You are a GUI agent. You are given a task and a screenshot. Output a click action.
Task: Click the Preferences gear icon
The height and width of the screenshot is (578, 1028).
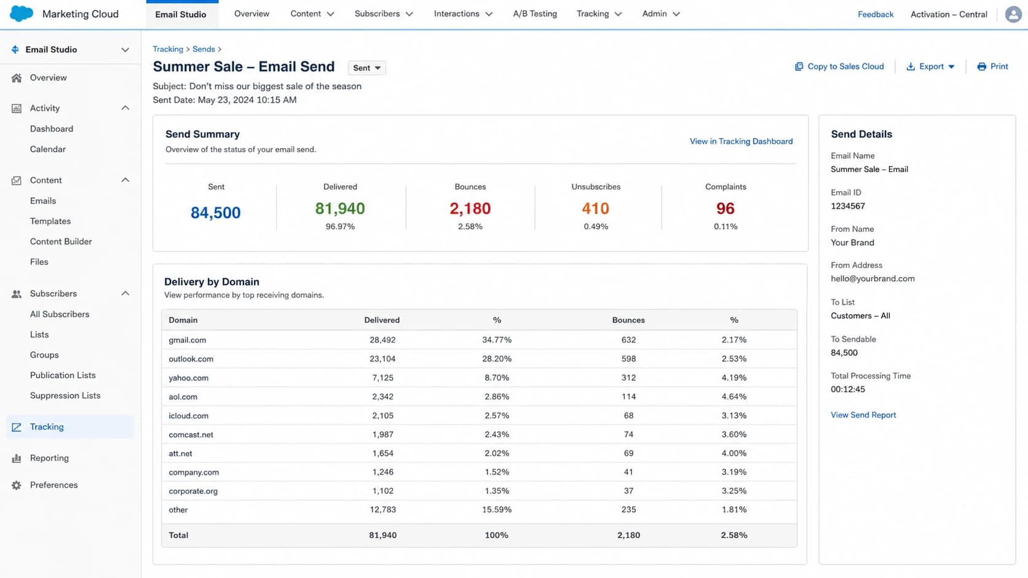click(17, 485)
